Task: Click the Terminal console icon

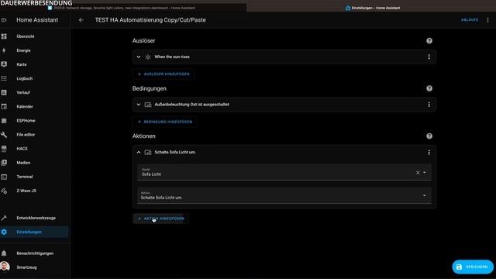Action: [x=4, y=177]
